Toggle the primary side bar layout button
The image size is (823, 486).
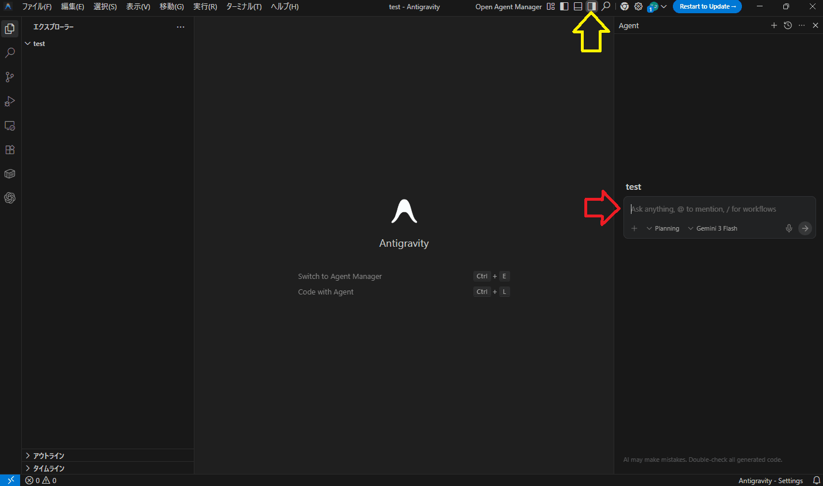[564, 7]
